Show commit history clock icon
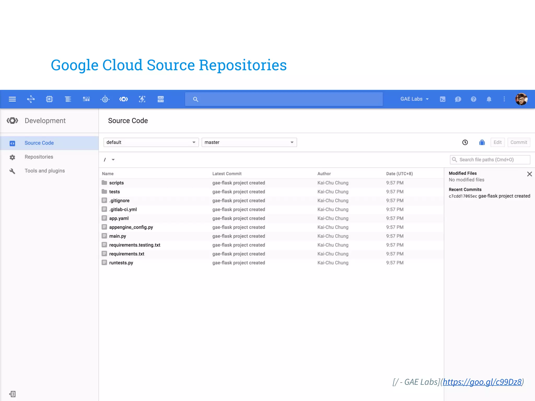 465,142
